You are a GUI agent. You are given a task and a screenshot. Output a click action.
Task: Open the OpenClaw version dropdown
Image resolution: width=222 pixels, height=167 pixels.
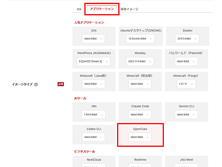[140, 137]
